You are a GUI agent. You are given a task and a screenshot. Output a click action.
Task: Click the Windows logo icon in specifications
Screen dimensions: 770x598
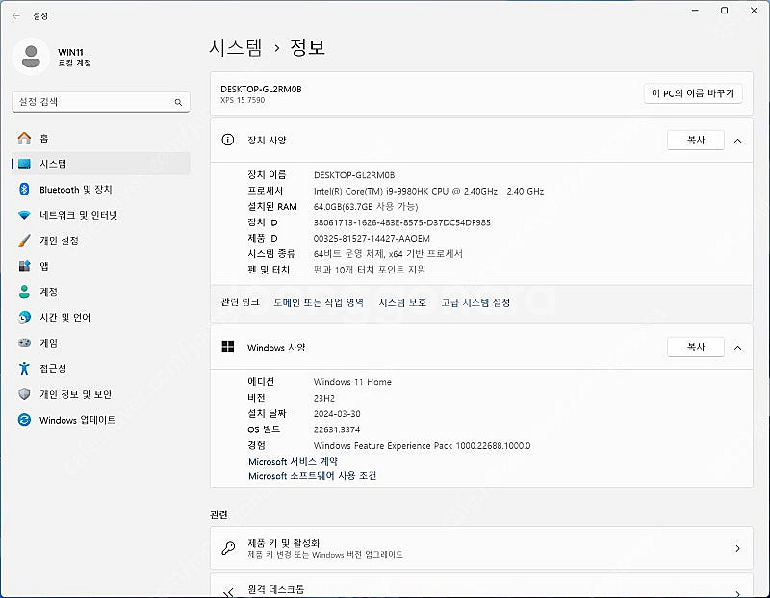pyautogui.click(x=228, y=347)
